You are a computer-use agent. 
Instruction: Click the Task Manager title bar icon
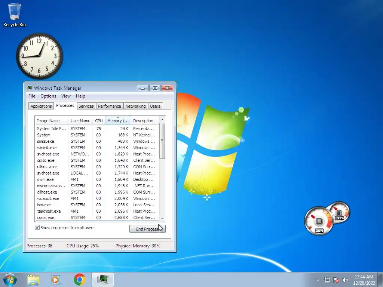click(30, 88)
